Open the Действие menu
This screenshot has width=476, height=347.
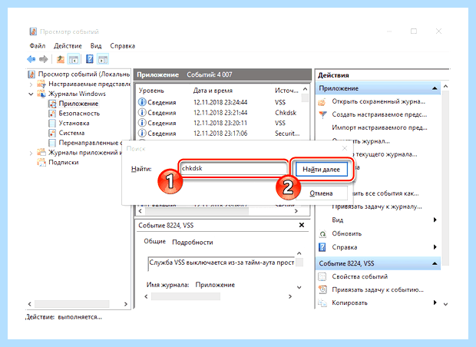[68, 46]
